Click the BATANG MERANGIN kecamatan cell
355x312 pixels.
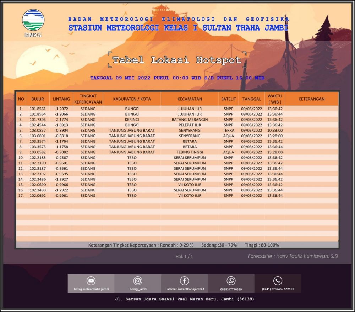(x=190, y=120)
